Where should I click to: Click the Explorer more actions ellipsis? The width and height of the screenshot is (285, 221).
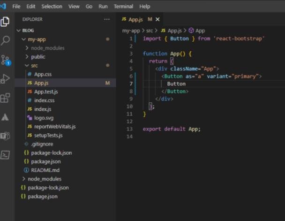(107, 19)
